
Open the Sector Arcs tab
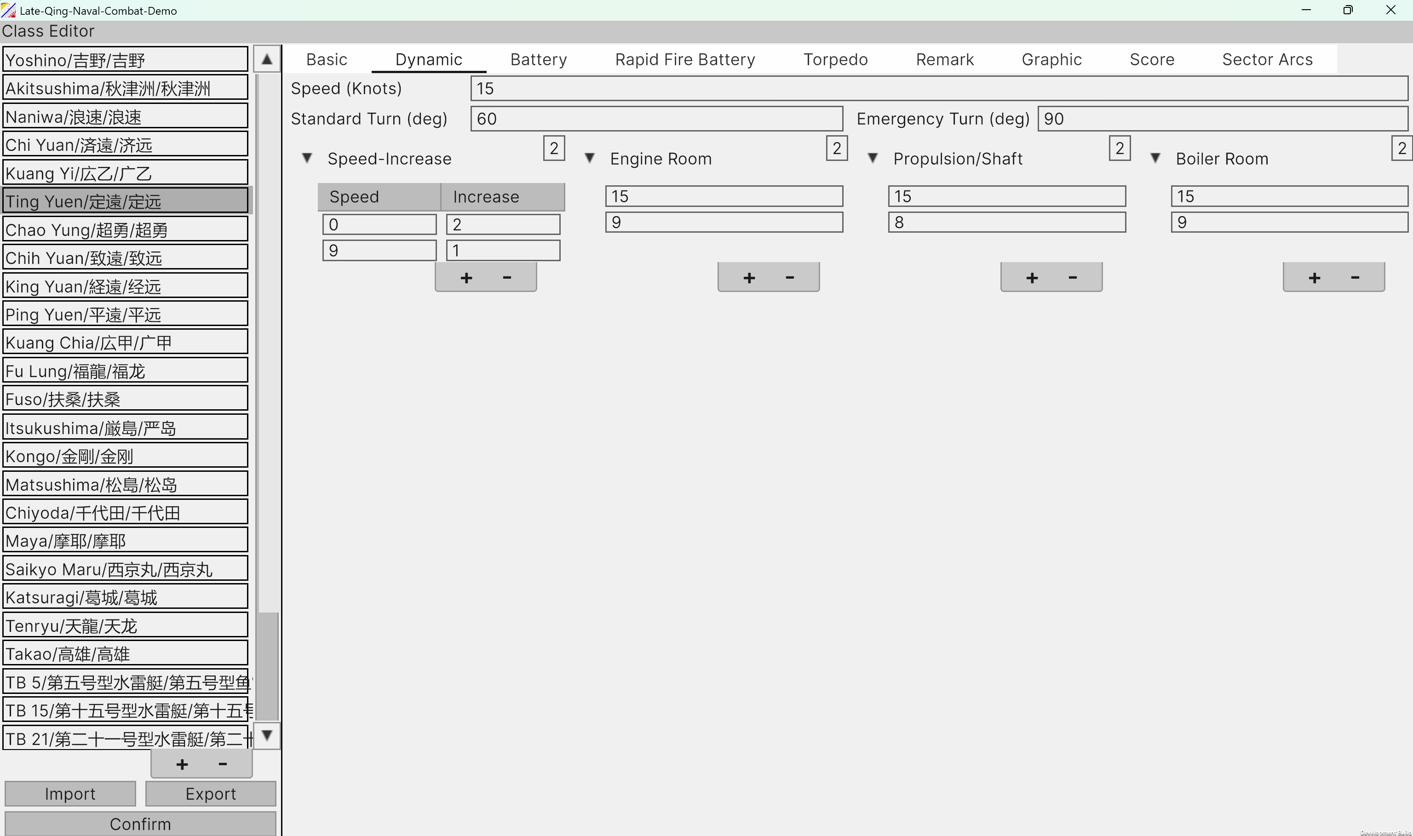[1267, 59]
